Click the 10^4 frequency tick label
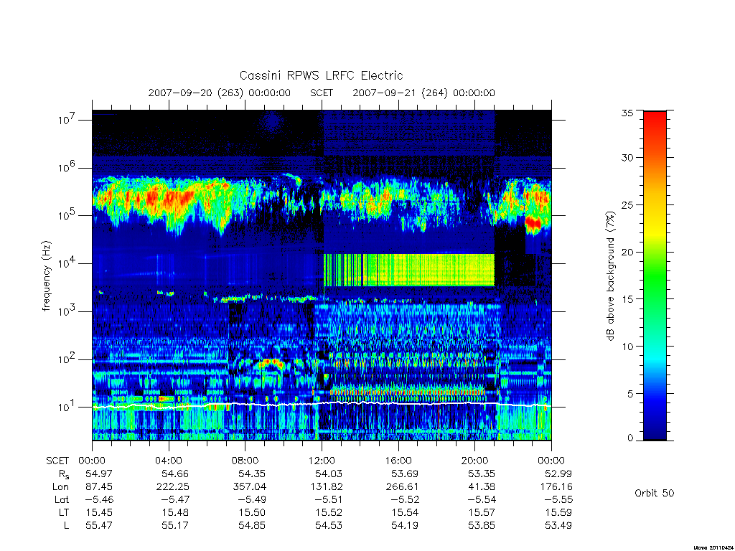 point(67,263)
